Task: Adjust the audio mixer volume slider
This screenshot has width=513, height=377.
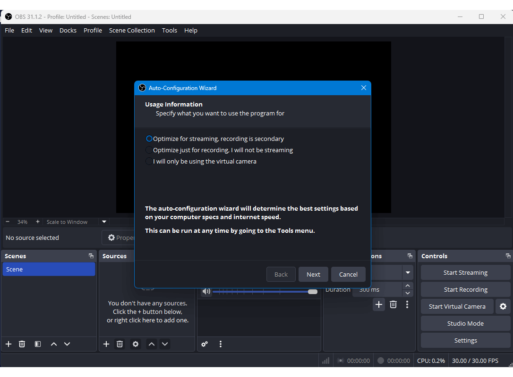Action: point(265,292)
